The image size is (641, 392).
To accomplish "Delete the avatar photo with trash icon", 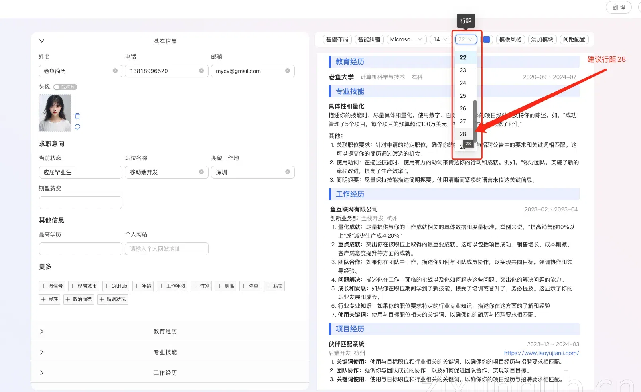I will pyautogui.click(x=77, y=116).
